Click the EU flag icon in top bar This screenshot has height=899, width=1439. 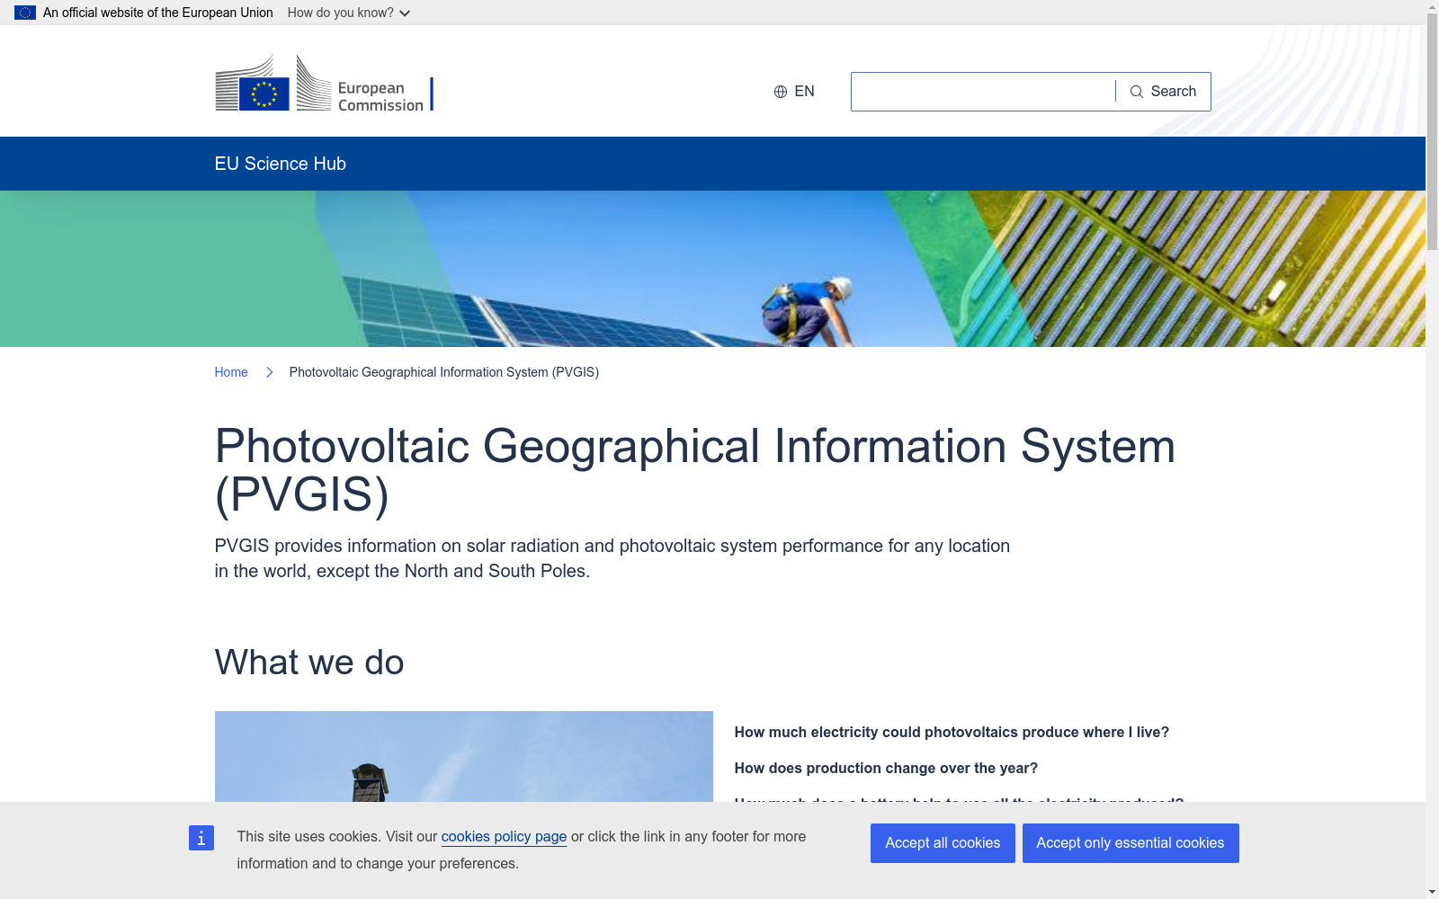pos(25,13)
